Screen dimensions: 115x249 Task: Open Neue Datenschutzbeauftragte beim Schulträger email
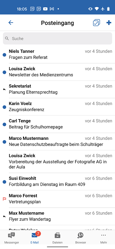point(57,142)
